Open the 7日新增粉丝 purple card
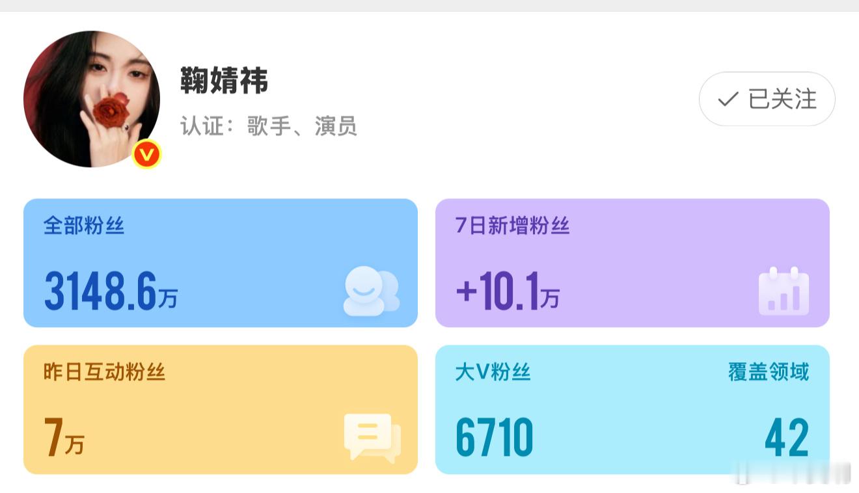859x493 pixels. coord(633,263)
